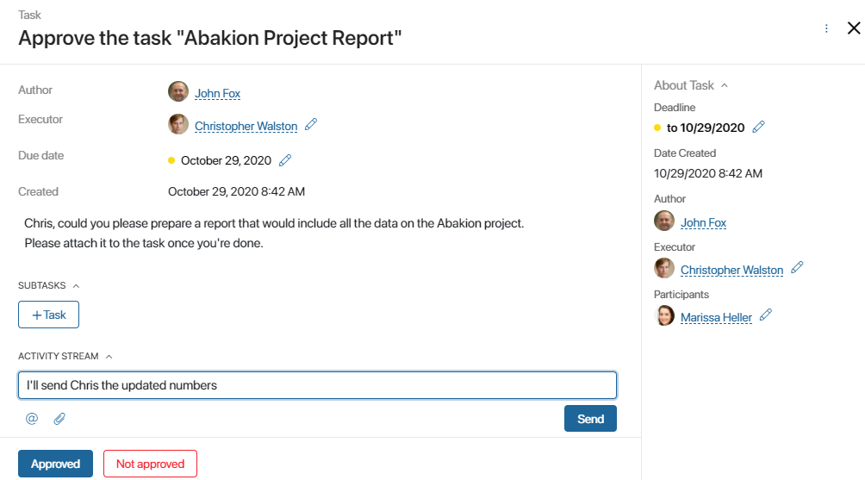Choose Not approved for the task
Screen dimensions: 865x480
point(150,464)
